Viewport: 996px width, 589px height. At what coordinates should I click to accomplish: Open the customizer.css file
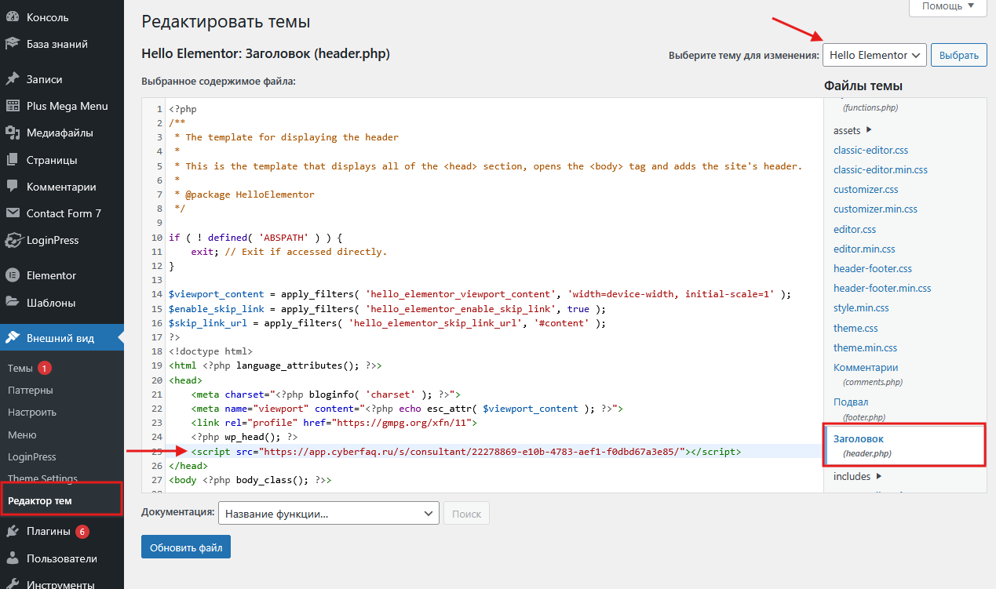866,189
